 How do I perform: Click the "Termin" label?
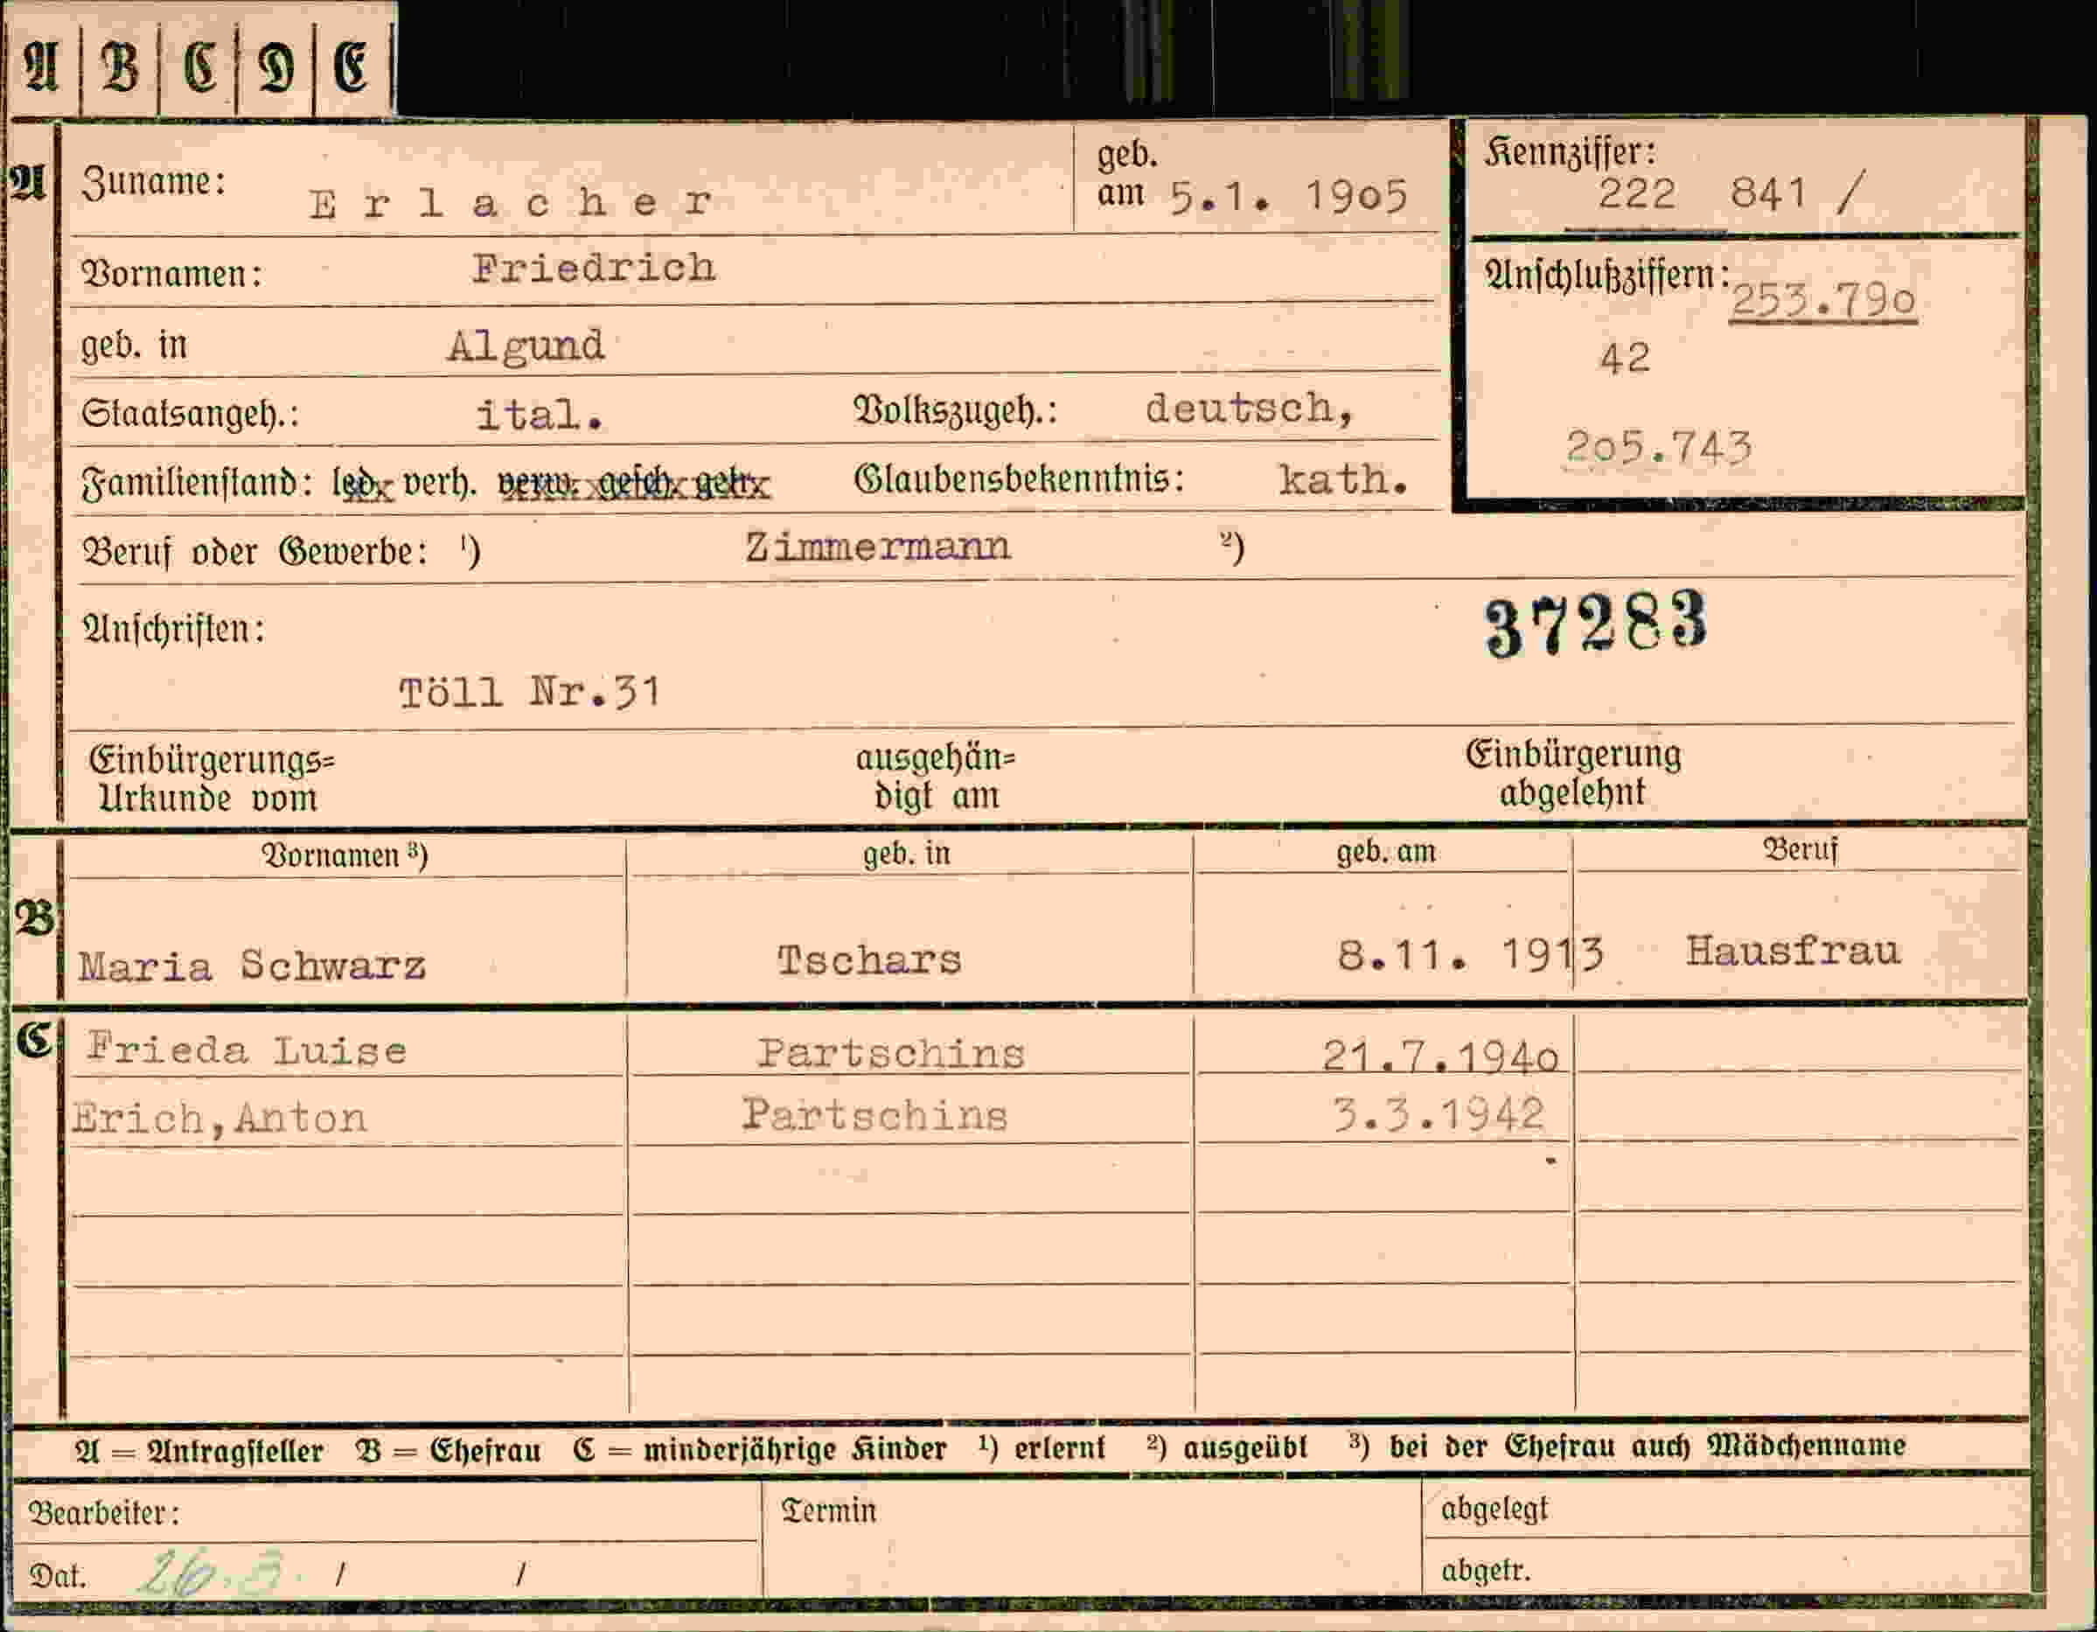point(829,1510)
